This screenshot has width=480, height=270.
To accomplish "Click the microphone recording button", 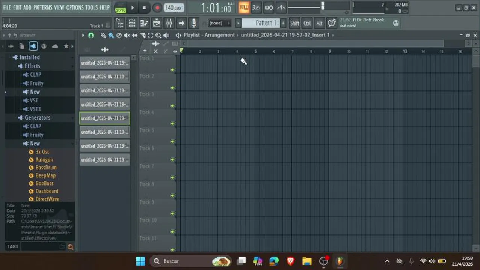I will click(x=193, y=23).
